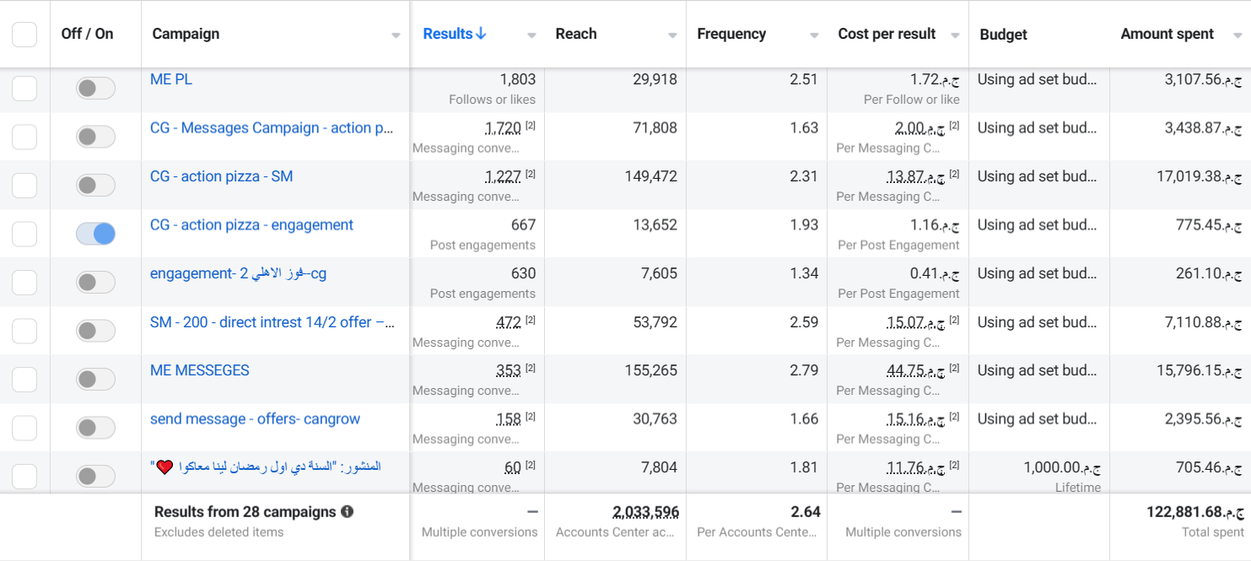The image size is (1251, 561).
Task: Click the amount spent 15,796.15
Action: click(1199, 370)
